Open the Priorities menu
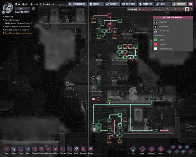The image size is (196, 157). pos(146,4)
